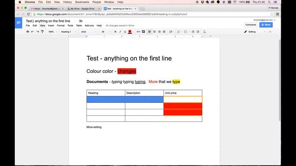Click the red highlighted word 'changes'
Viewport: 296px width, 166px height.
[127, 71]
